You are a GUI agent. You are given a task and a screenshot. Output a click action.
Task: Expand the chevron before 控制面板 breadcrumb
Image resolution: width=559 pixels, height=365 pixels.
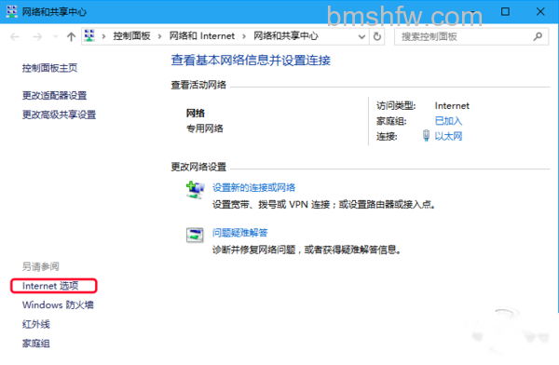click(x=103, y=36)
